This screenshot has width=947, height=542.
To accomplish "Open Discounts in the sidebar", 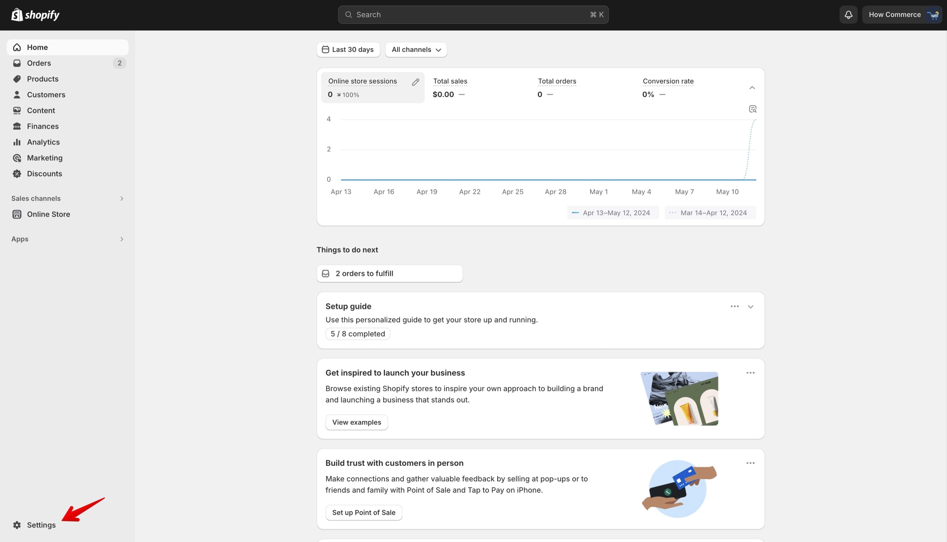I will tap(67, 173).
